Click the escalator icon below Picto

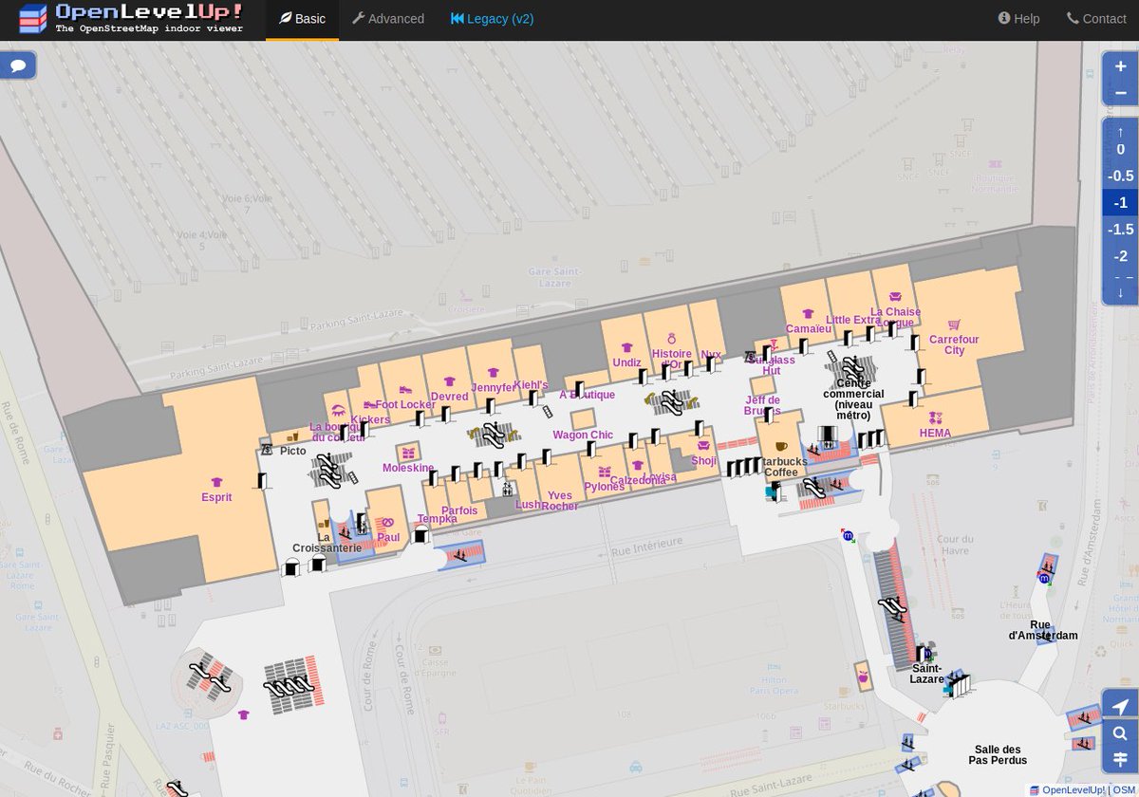click(329, 472)
